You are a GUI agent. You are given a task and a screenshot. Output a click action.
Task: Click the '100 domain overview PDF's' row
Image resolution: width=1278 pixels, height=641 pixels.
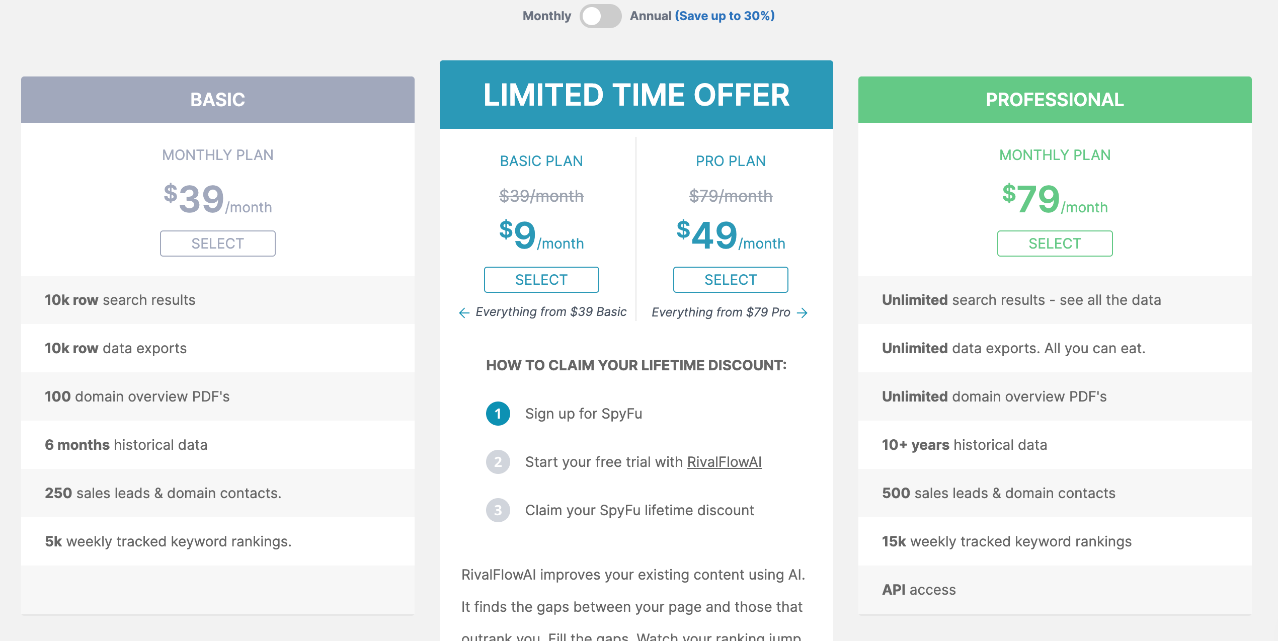pyautogui.click(x=218, y=396)
